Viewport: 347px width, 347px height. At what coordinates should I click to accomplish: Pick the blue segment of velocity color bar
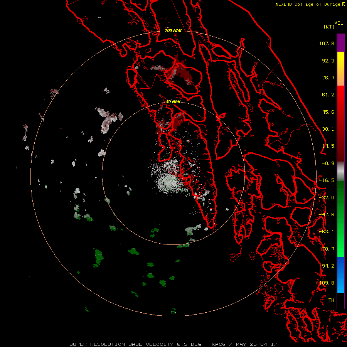click(x=340, y=275)
